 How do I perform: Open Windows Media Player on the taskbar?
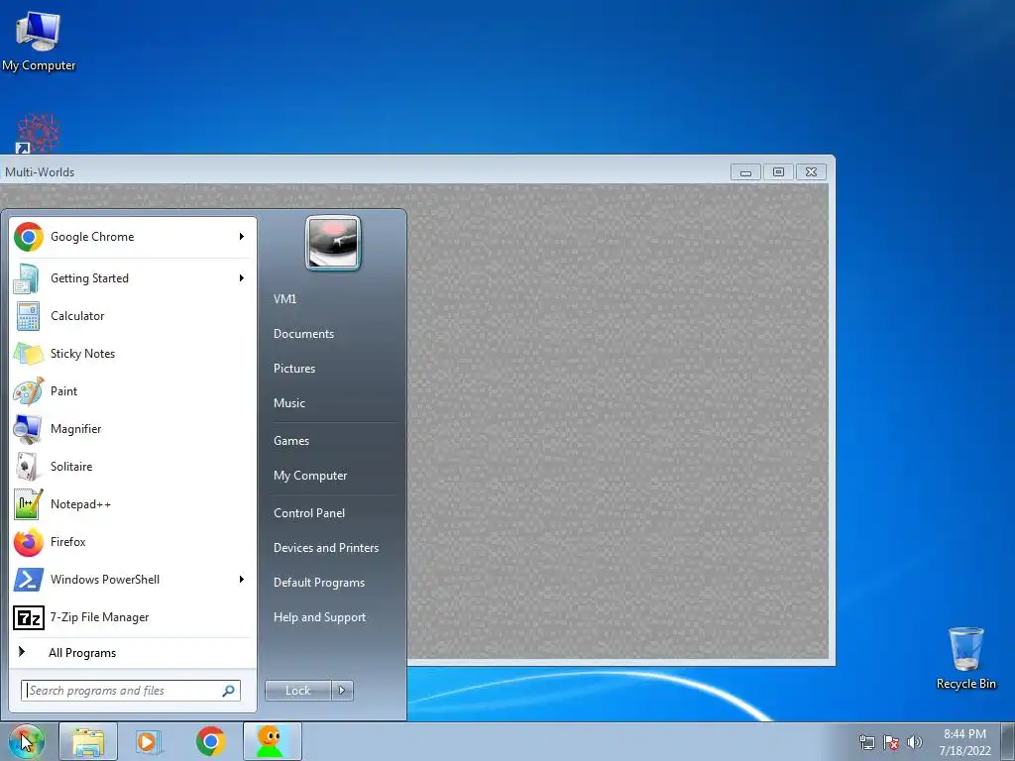[149, 741]
